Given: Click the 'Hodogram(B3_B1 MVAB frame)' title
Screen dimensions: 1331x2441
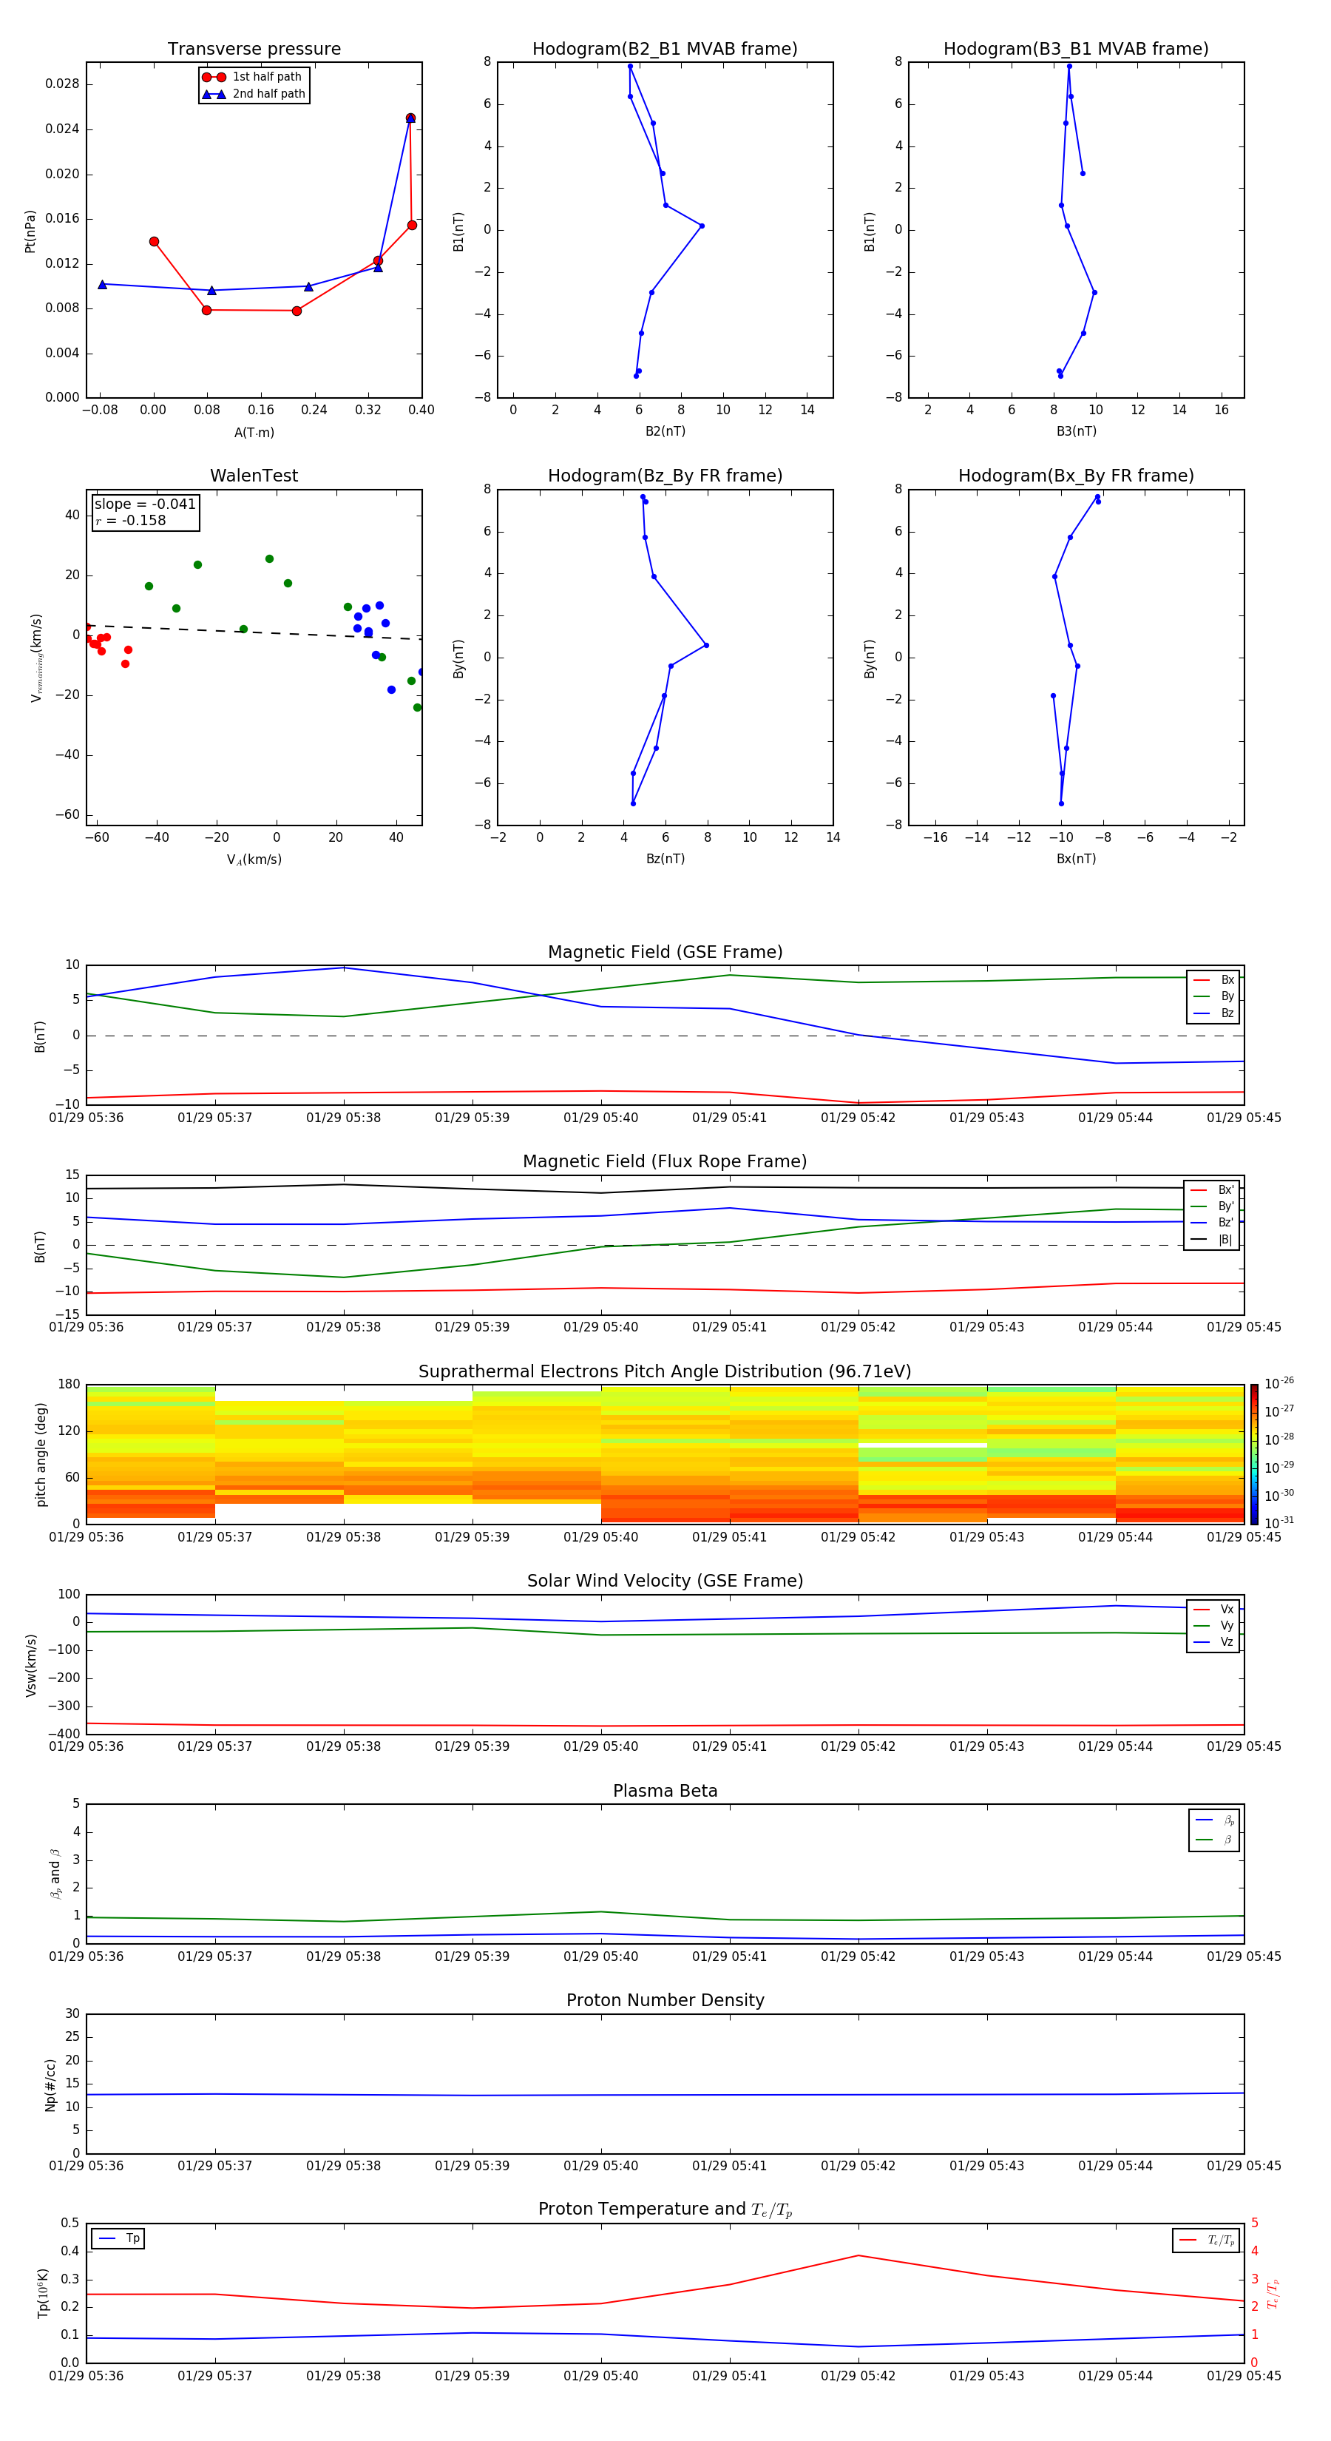Looking at the screenshot, I should [x=1076, y=50].
